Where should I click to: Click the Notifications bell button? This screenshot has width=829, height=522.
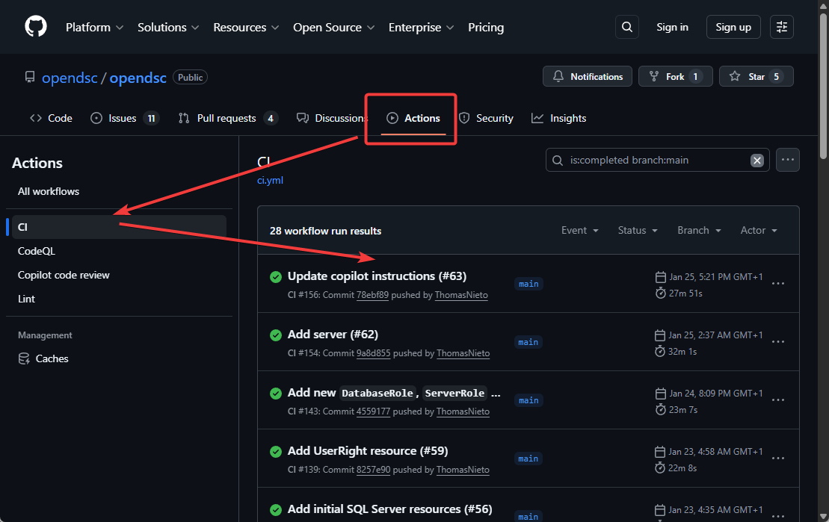pyautogui.click(x=588, y=76)
